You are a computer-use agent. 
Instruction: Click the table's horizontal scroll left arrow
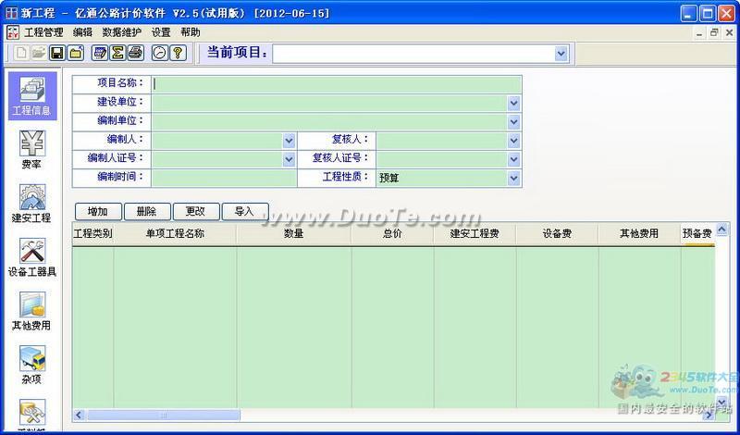79,416
